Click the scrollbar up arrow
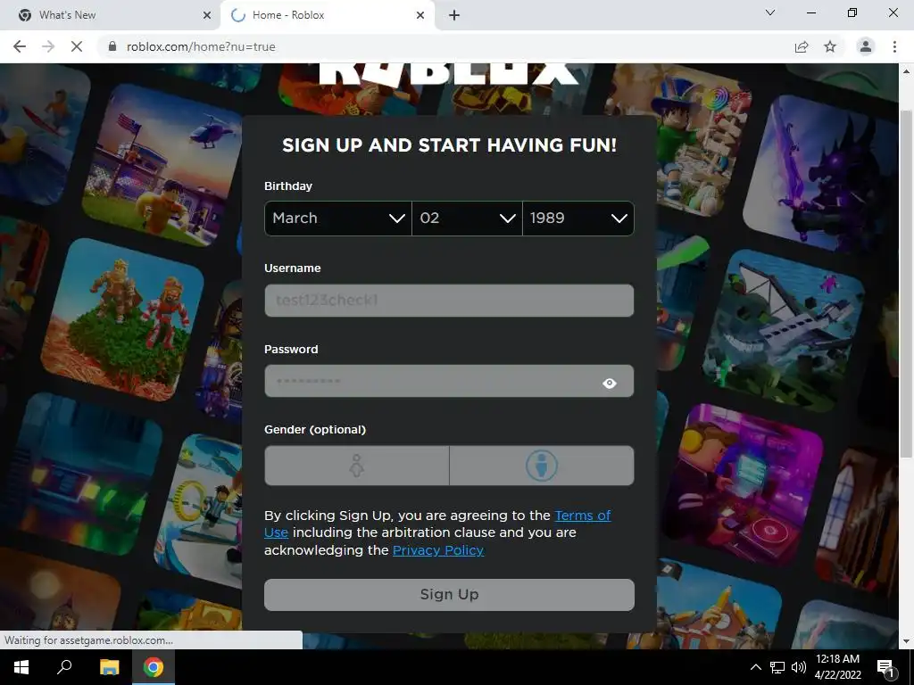This screenshot has height=685, width=914. coord(906,71)
